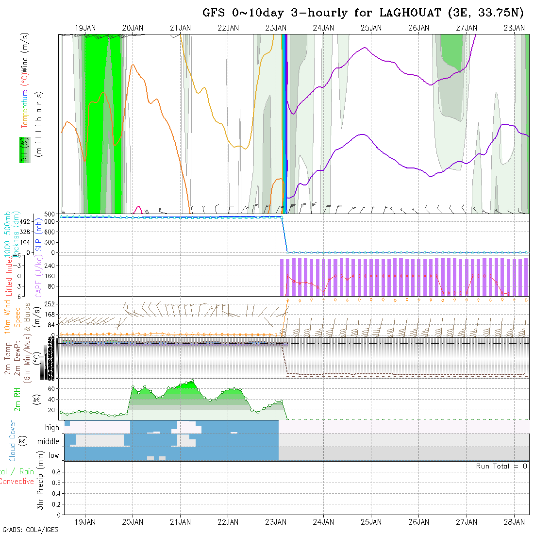Screen dimensions: 534x534
Task: Click the 27JAN label on the top date axis
Action: point(467,28)
